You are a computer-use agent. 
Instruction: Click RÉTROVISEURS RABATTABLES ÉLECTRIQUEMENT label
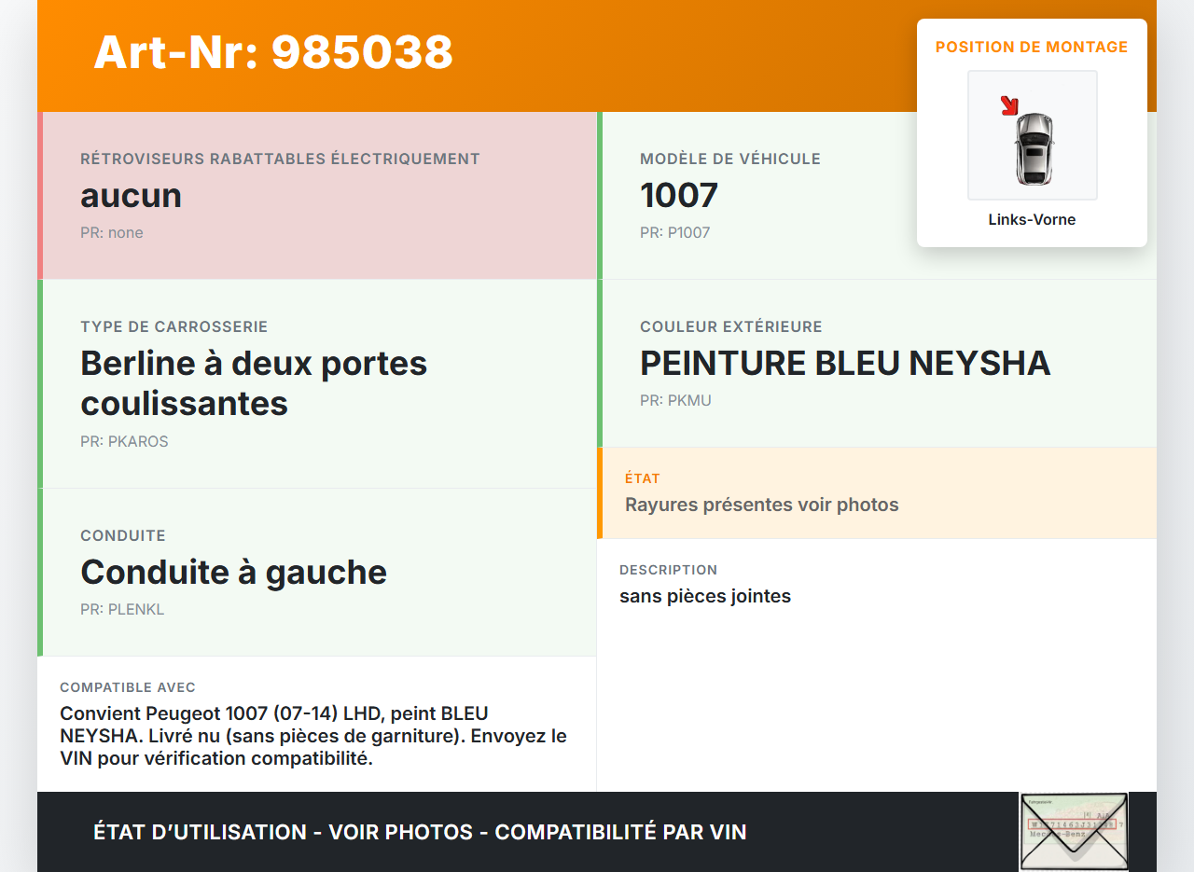pos(280,159)
